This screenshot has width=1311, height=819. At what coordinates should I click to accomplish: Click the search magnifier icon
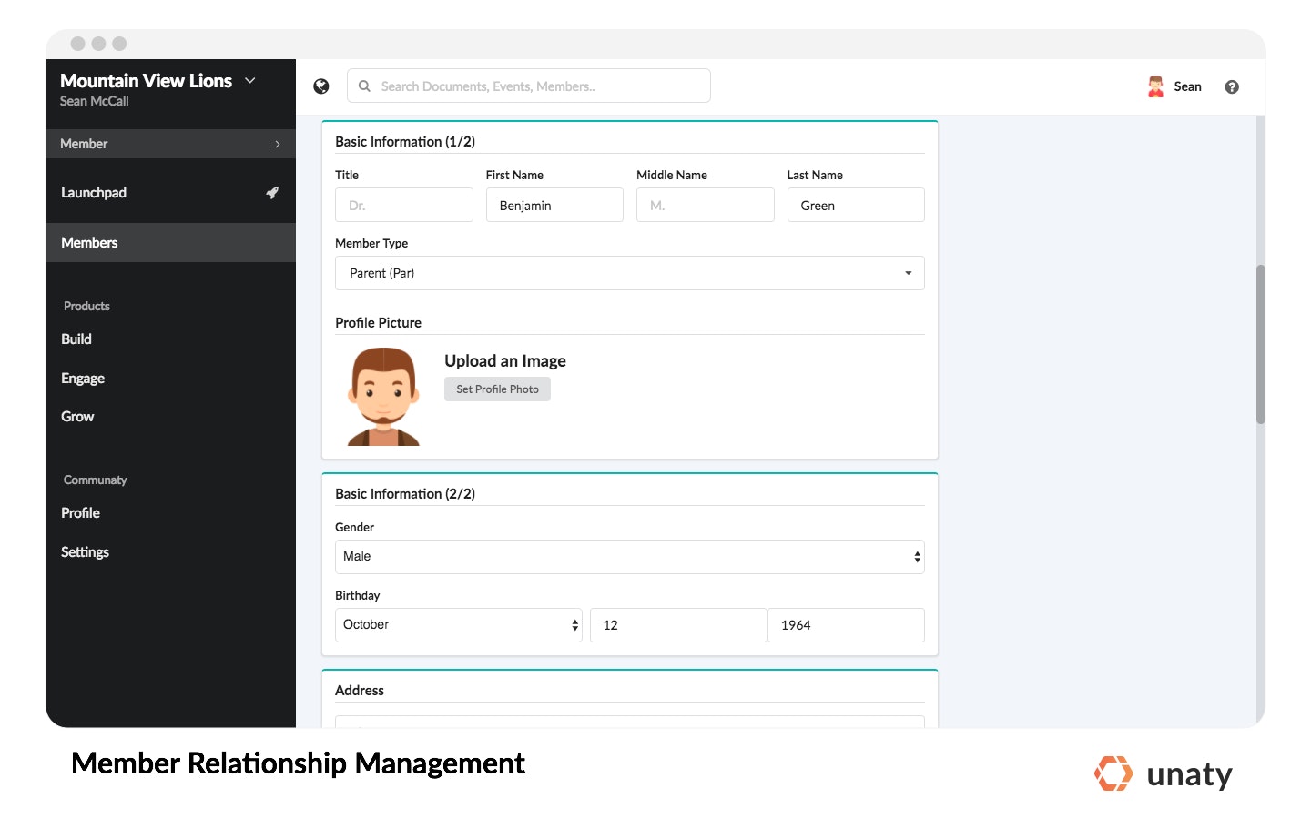click(x=364, y=86)
